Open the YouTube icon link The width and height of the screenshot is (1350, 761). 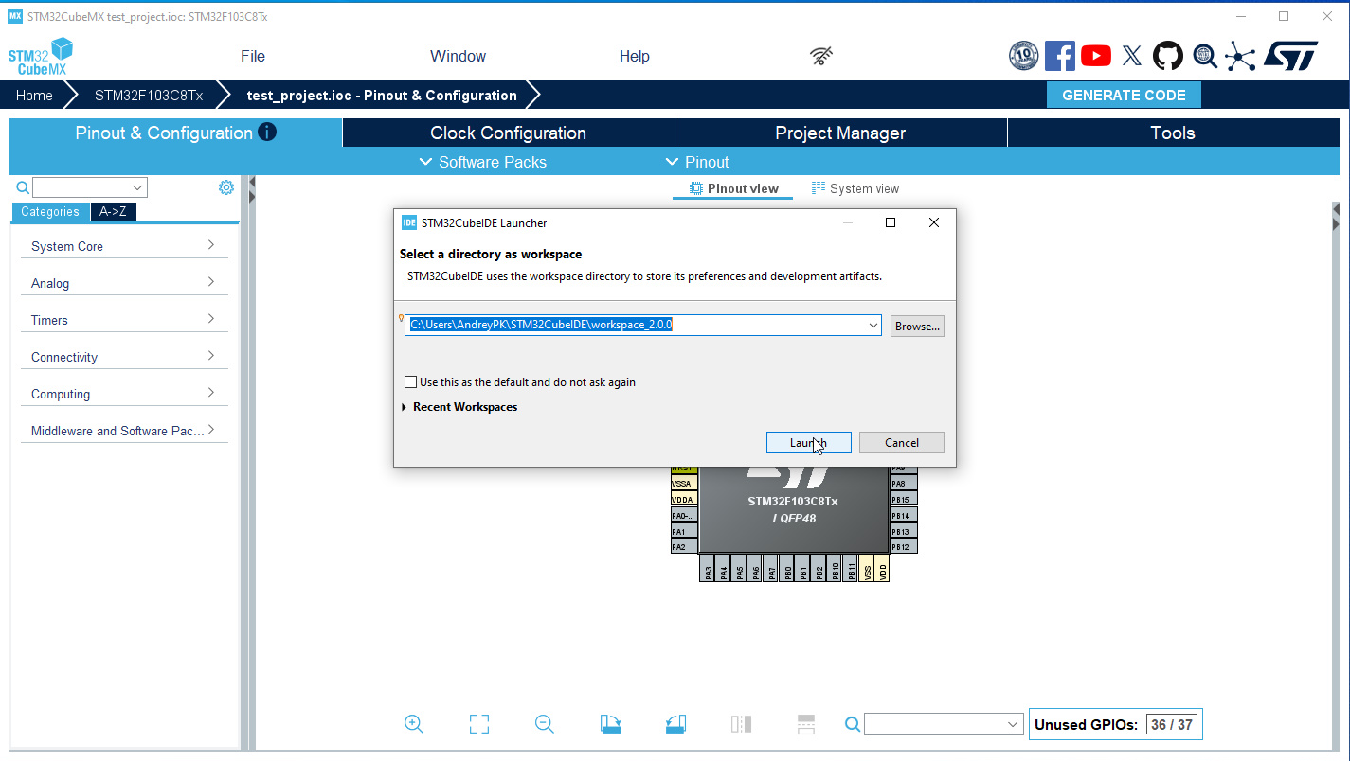1096,56
